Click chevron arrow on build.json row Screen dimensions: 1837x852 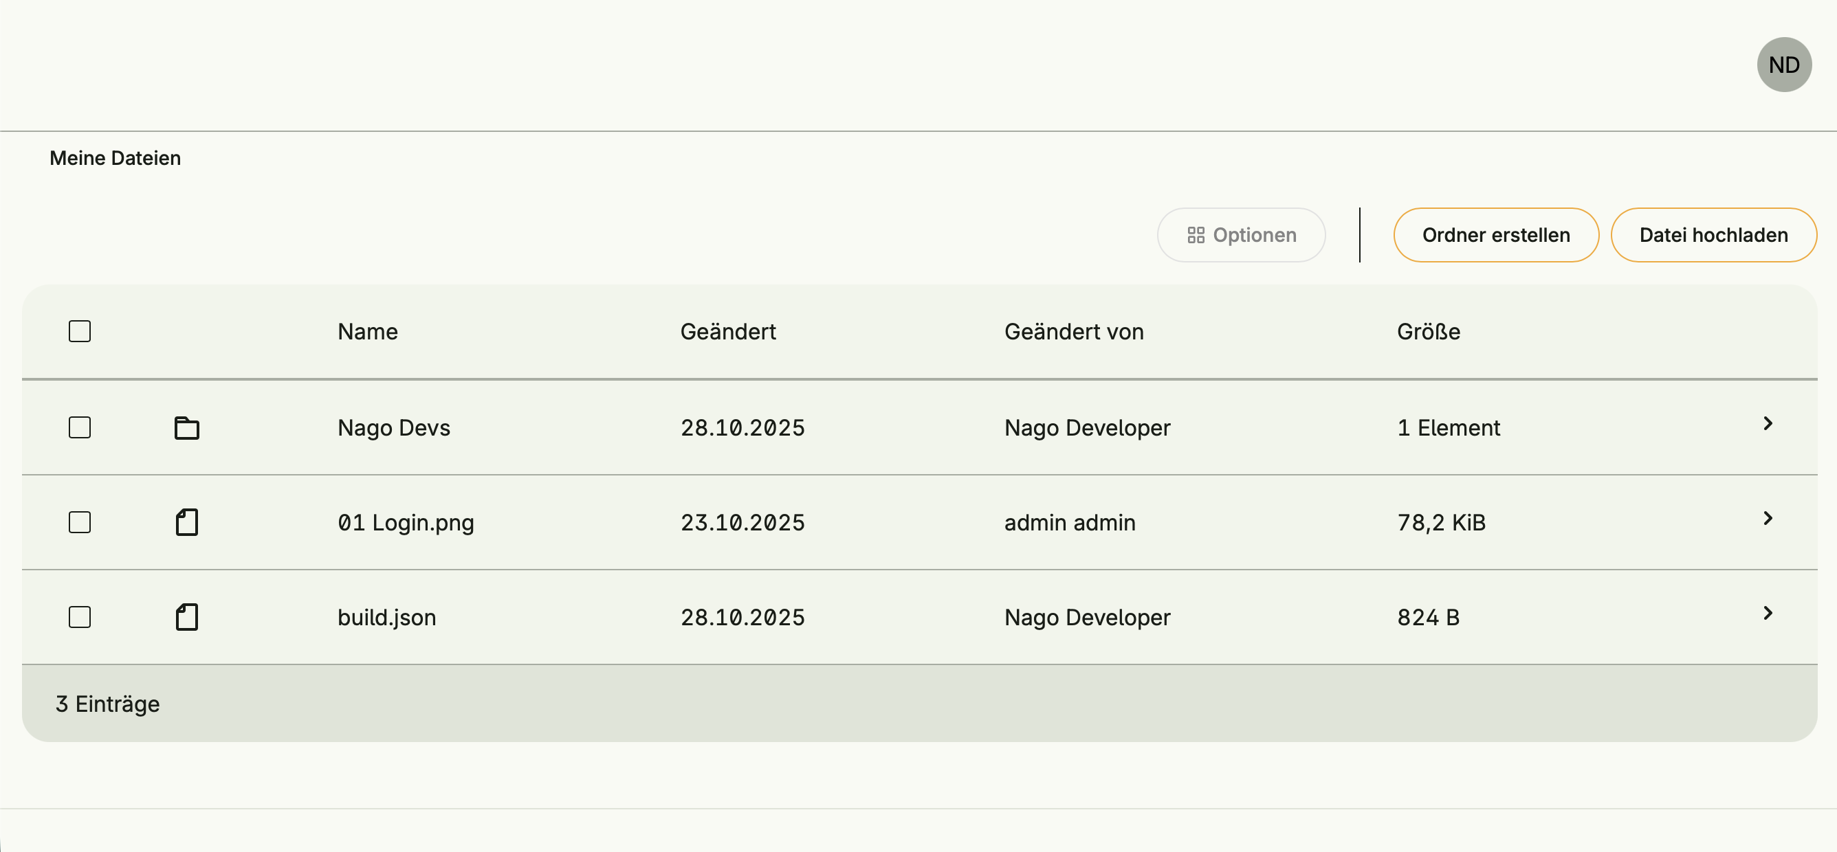click(1767, 614)
